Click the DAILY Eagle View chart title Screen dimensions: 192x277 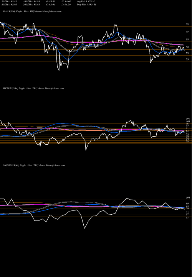32,12
